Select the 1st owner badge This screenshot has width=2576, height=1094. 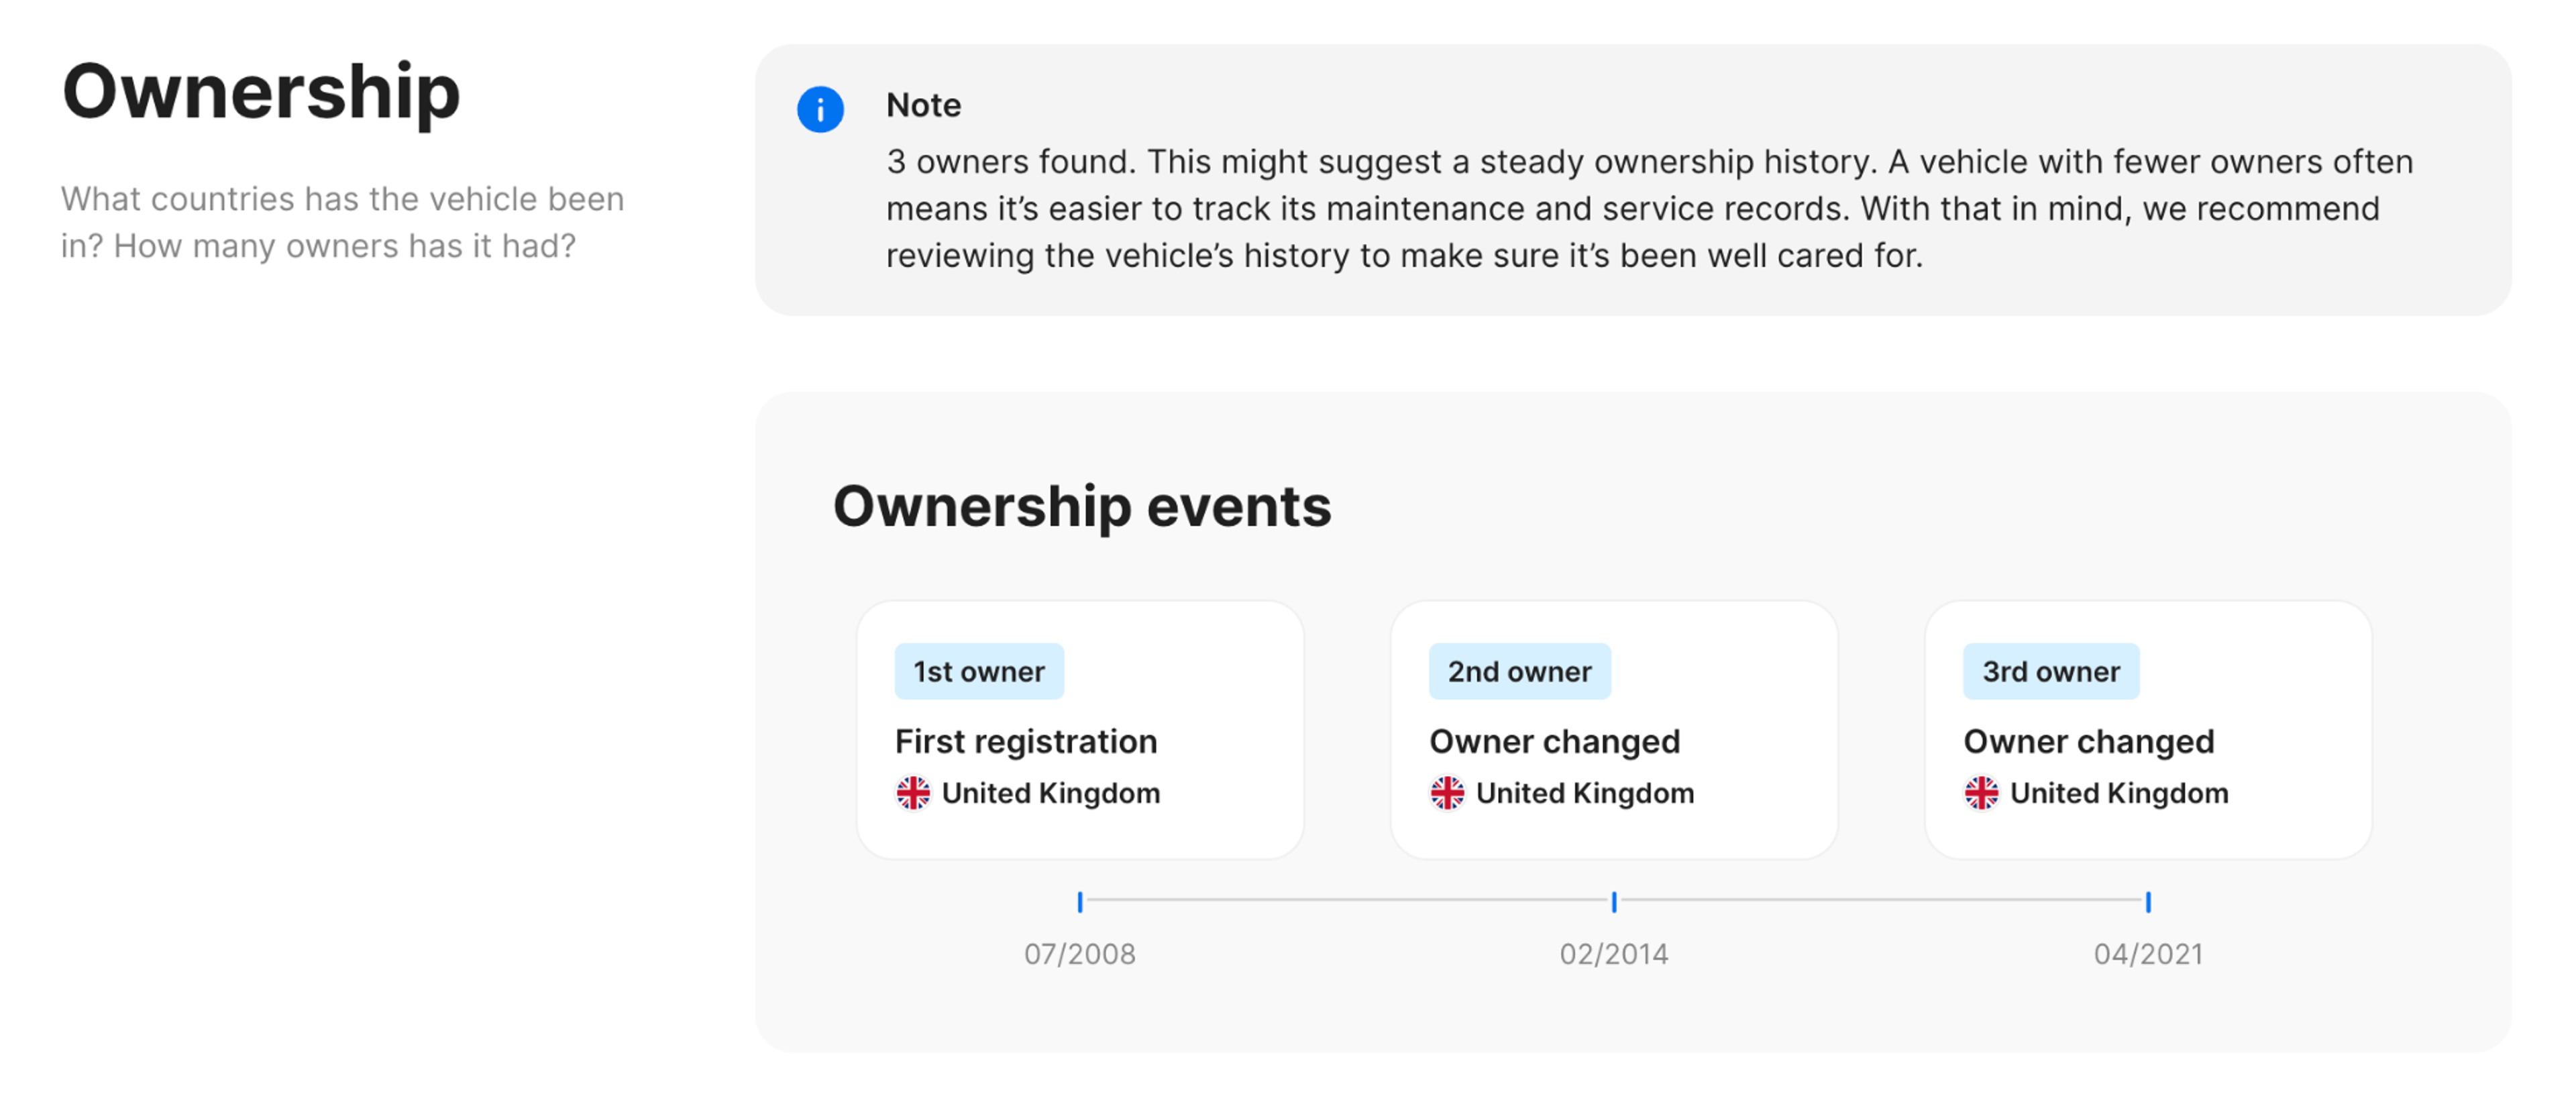(x=978, y=671)
